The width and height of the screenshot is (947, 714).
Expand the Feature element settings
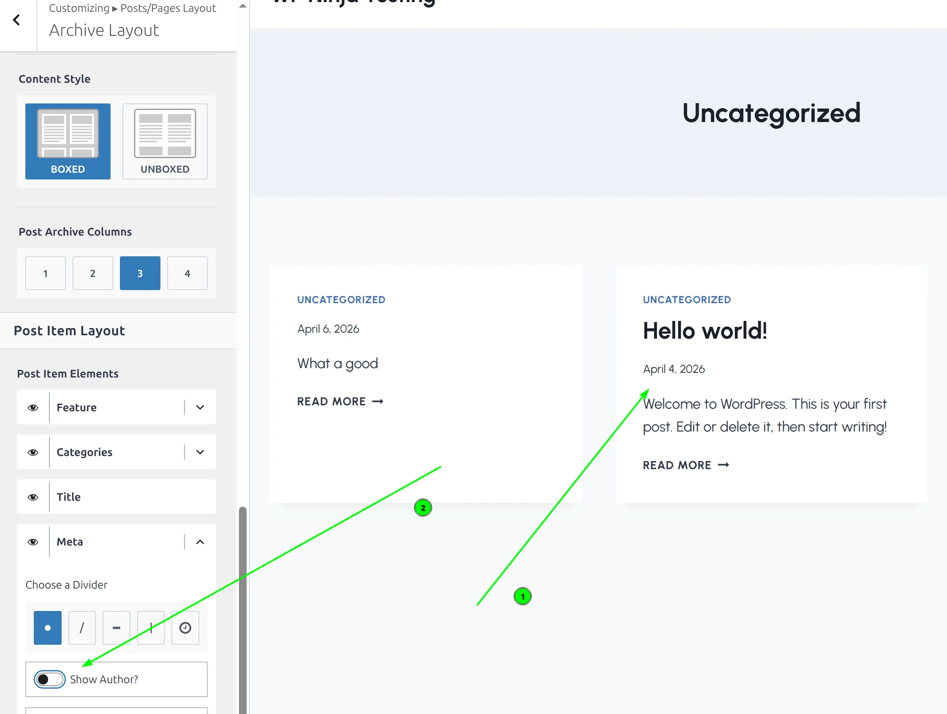[200, 407]
